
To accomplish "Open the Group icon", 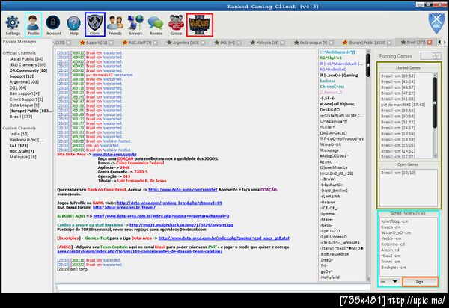I will 176,23.
